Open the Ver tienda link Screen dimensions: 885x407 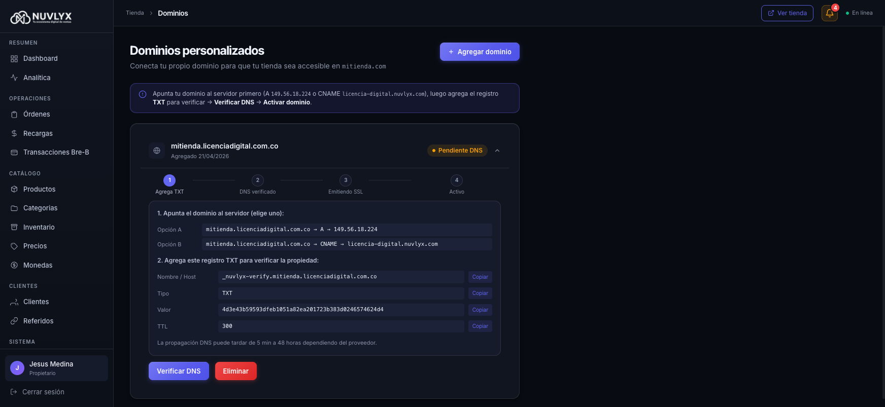[787, 13]
